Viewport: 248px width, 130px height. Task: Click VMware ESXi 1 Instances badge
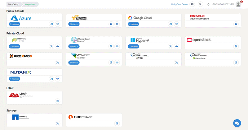[x=15, y=47]
